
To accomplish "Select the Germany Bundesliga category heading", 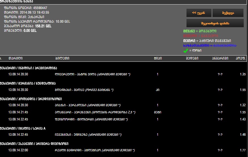I will click(x=28, y=84).
